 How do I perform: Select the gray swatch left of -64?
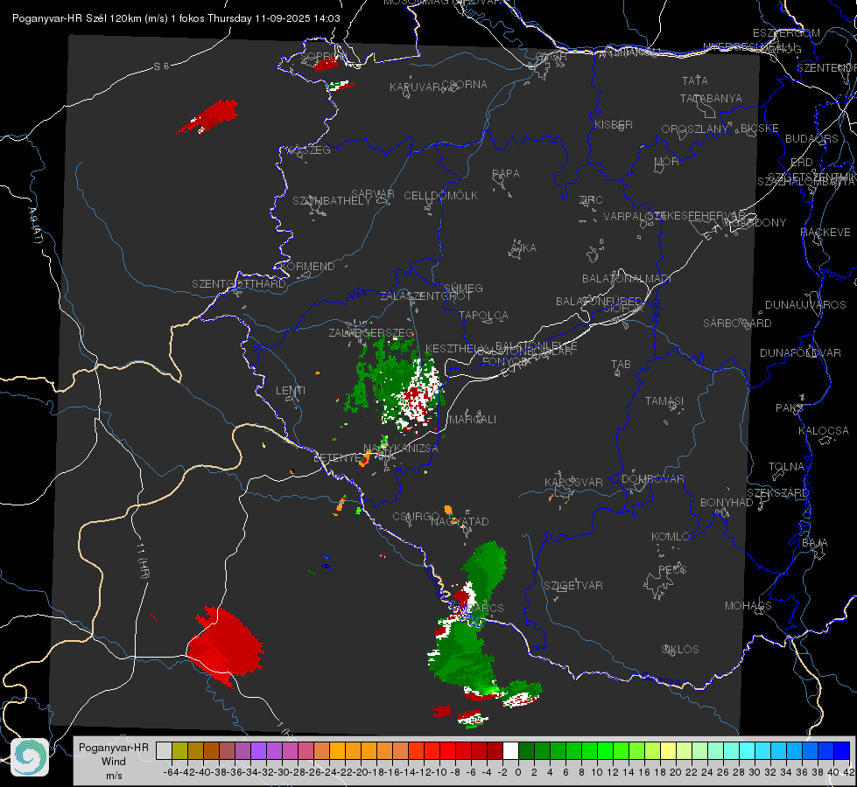point(164,750)
